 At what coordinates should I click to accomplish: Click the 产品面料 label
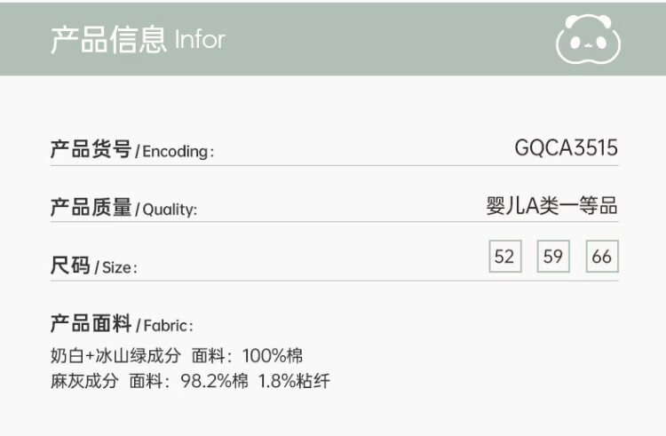91,323
